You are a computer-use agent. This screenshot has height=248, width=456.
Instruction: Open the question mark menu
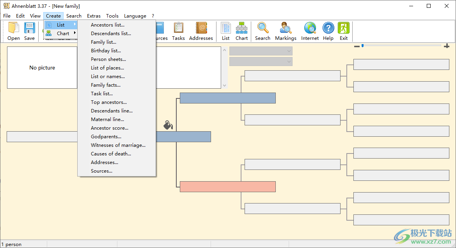[153, 16]
